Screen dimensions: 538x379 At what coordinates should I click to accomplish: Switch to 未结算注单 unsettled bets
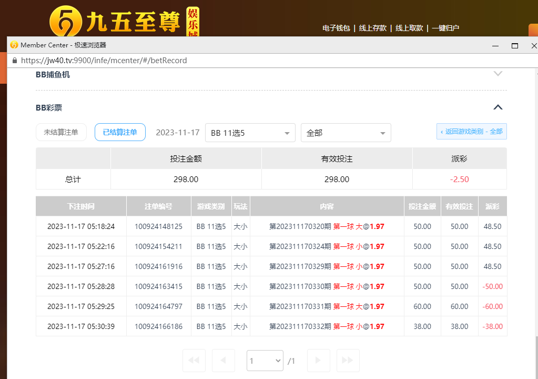pyautogui.click(x=61, y=132)
